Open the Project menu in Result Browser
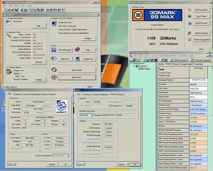The image size is (213, 171). (x=155, y=56)
